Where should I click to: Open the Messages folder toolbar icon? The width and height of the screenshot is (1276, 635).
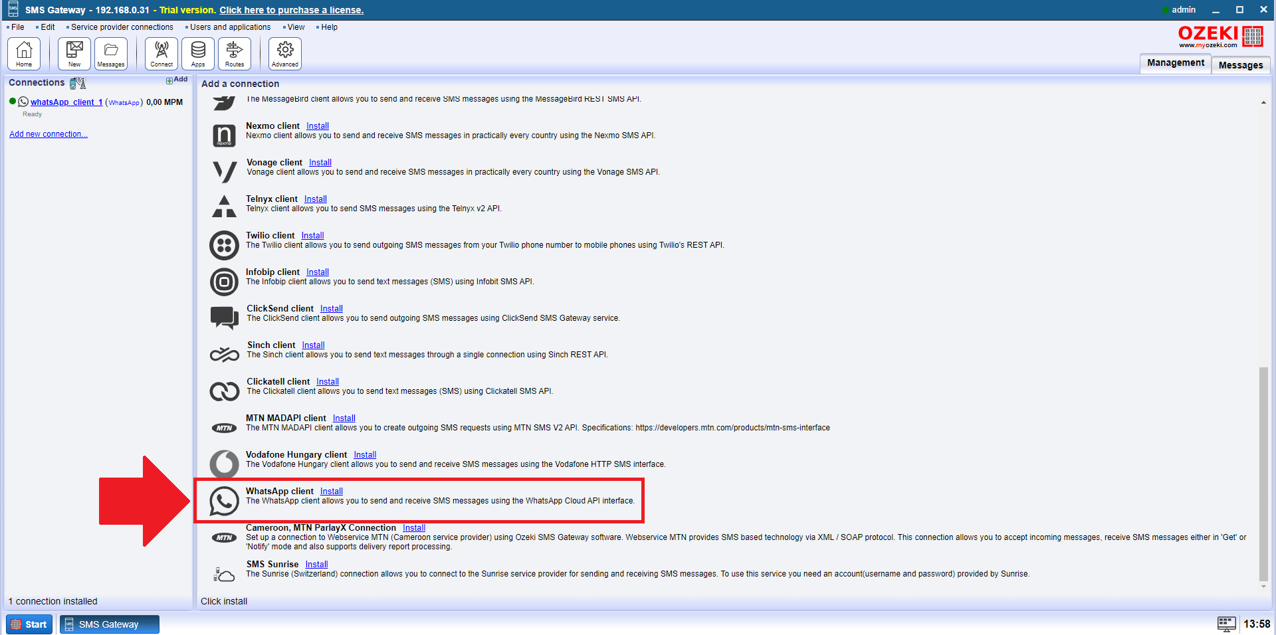(111, 54)
